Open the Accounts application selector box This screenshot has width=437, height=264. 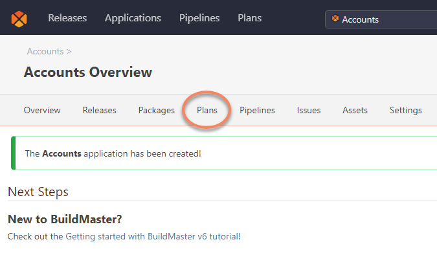pyautogui.click(x=382, y=19)
